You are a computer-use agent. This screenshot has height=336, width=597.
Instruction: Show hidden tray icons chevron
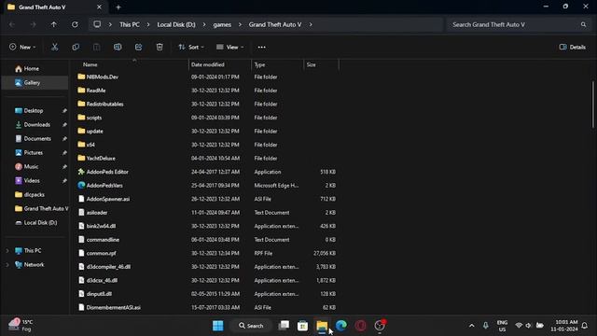[x=472, y=326]
